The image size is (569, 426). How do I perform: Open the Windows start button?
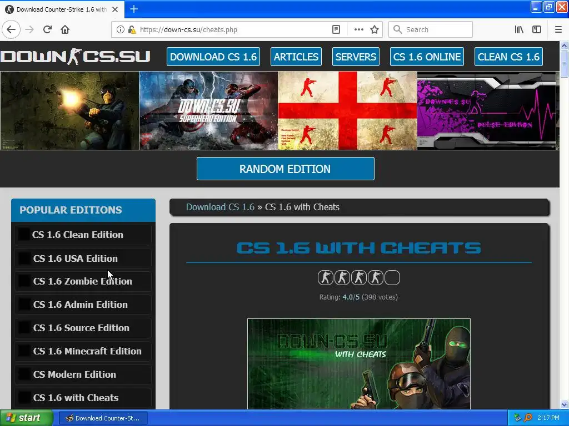[x=26, y=418]
